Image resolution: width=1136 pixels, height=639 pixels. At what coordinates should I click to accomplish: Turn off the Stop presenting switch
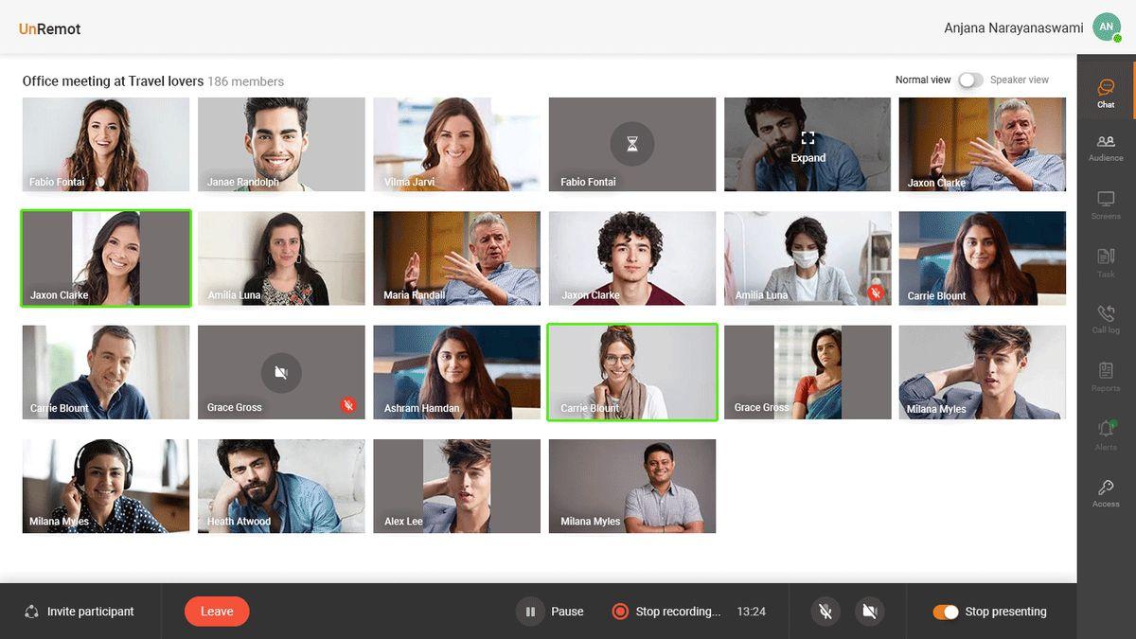tap(945, 612)
